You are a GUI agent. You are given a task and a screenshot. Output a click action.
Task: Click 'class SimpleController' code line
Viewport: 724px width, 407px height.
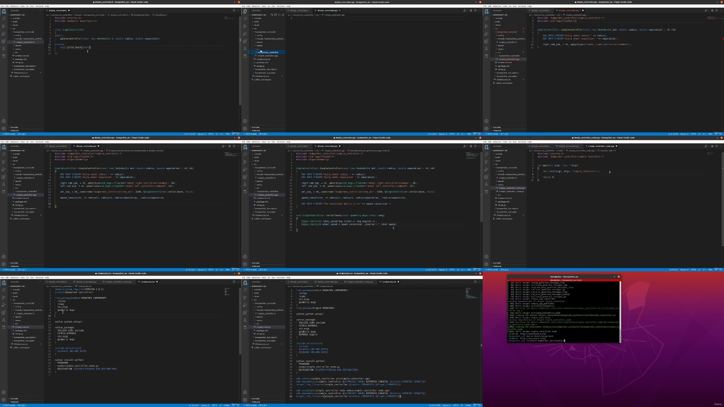(x=69, y=30)
